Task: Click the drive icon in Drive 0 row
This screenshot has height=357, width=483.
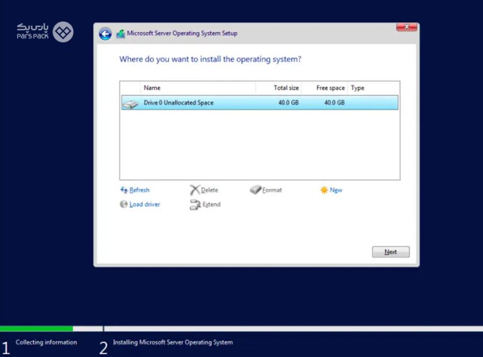Action: [x=130, y=104]
